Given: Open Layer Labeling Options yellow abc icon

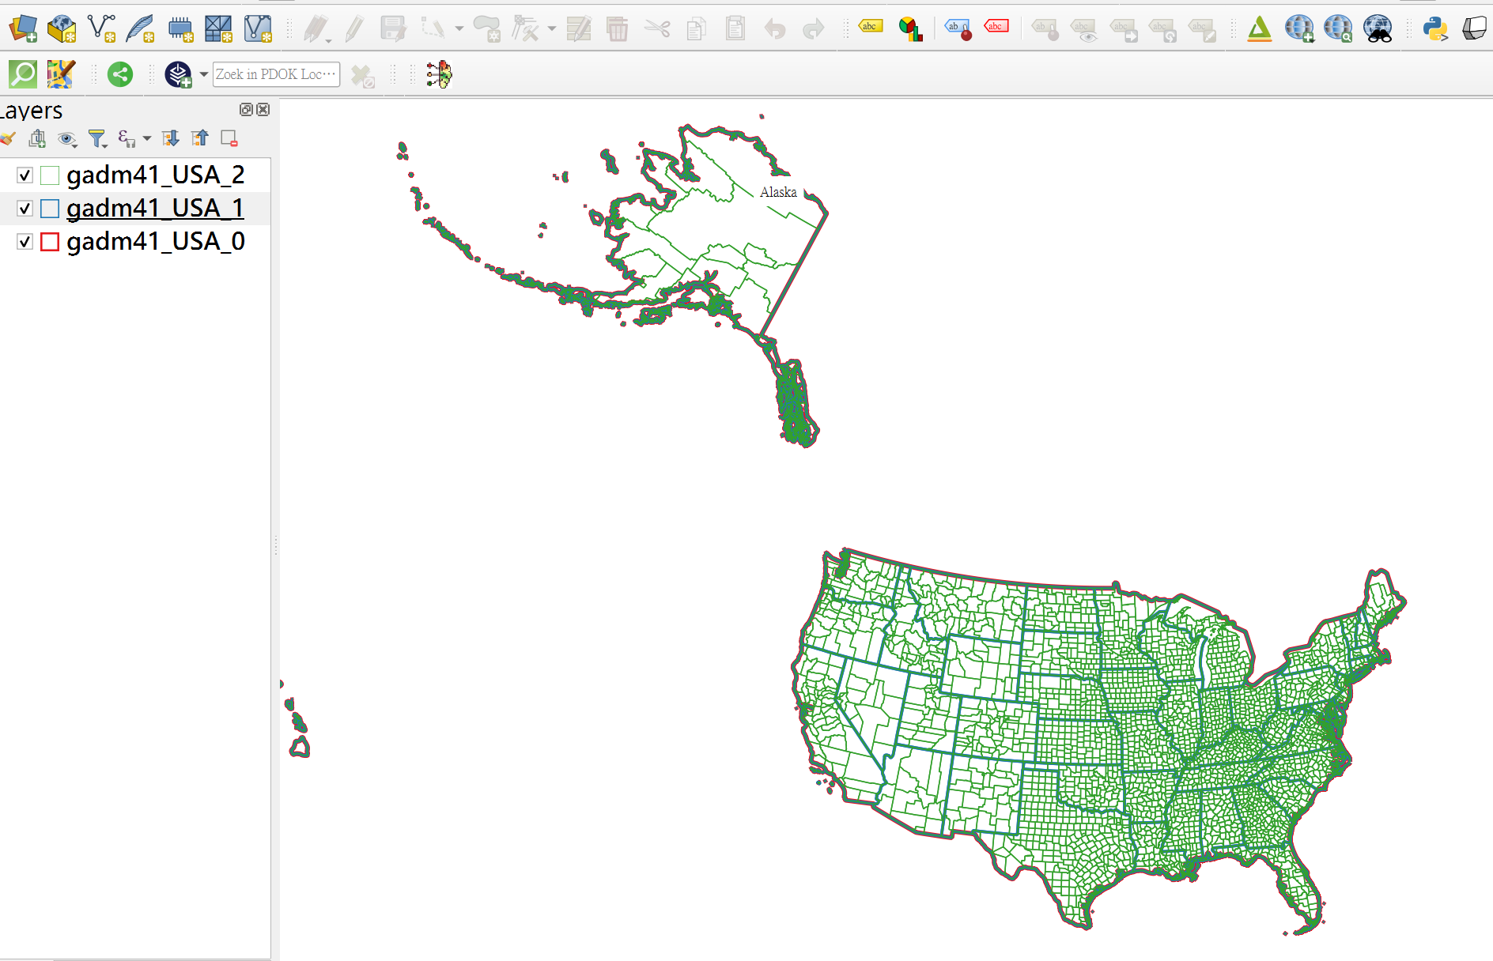Looking at the screenshot, I should click(870, 28).
